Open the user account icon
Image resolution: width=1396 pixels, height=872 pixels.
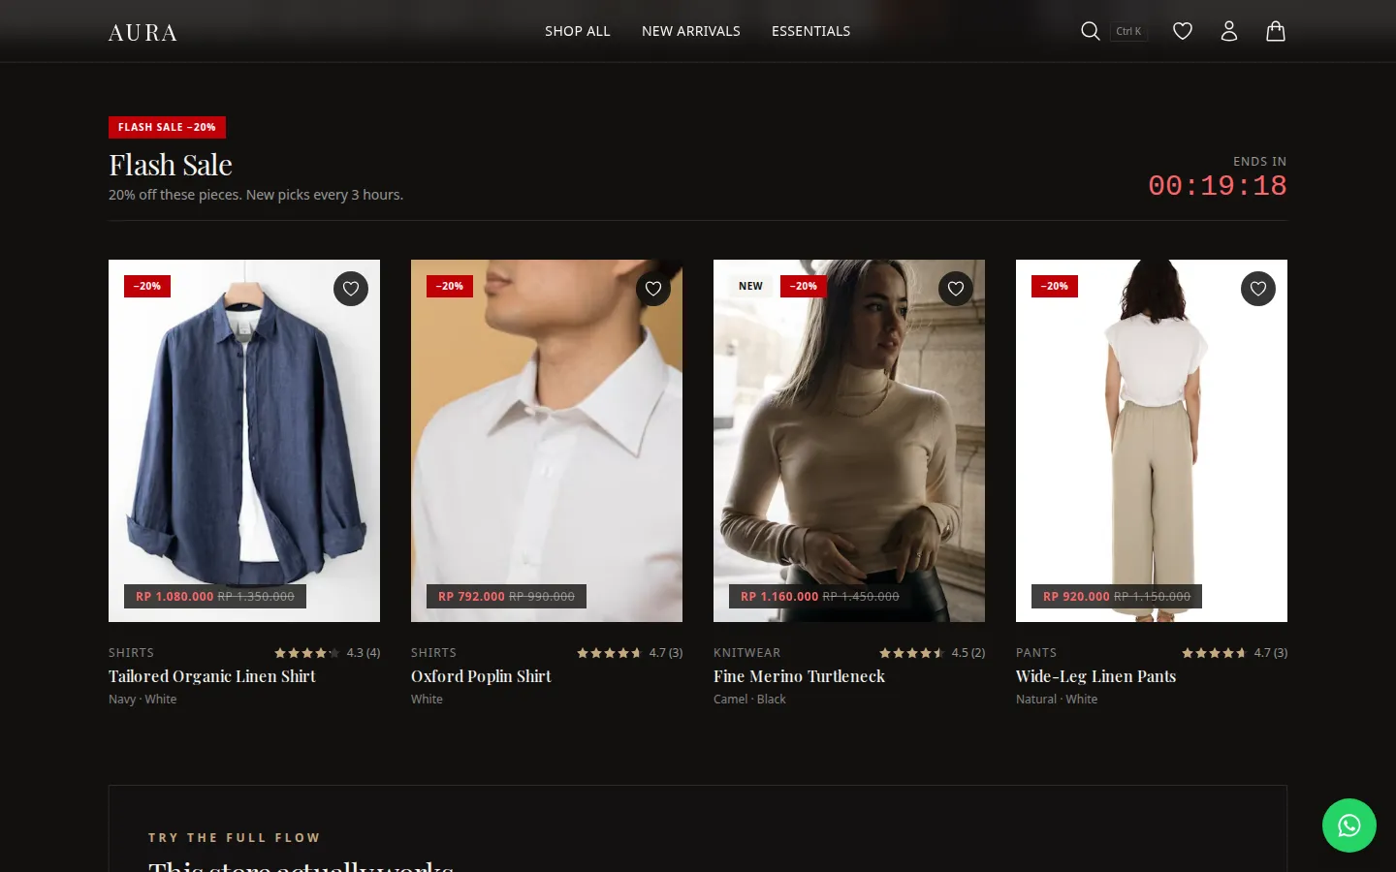tap(1229, 31)
